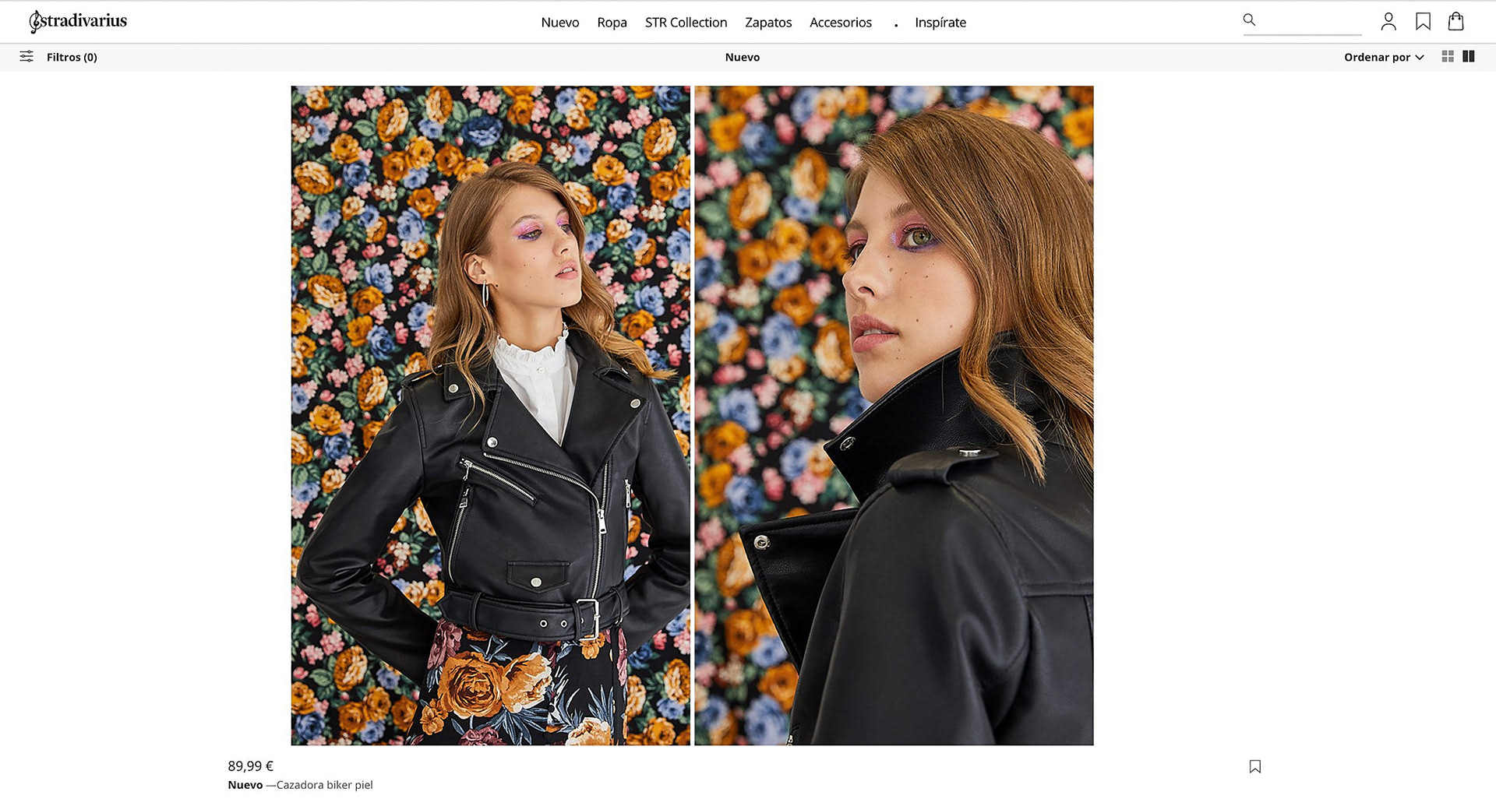The image size is (1496, 806).
Task: Switch to four-column grid view
Action: (x=1448, y=57)
